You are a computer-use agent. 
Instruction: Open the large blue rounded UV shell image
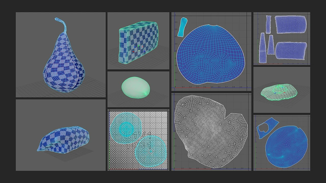pos(211,52)
